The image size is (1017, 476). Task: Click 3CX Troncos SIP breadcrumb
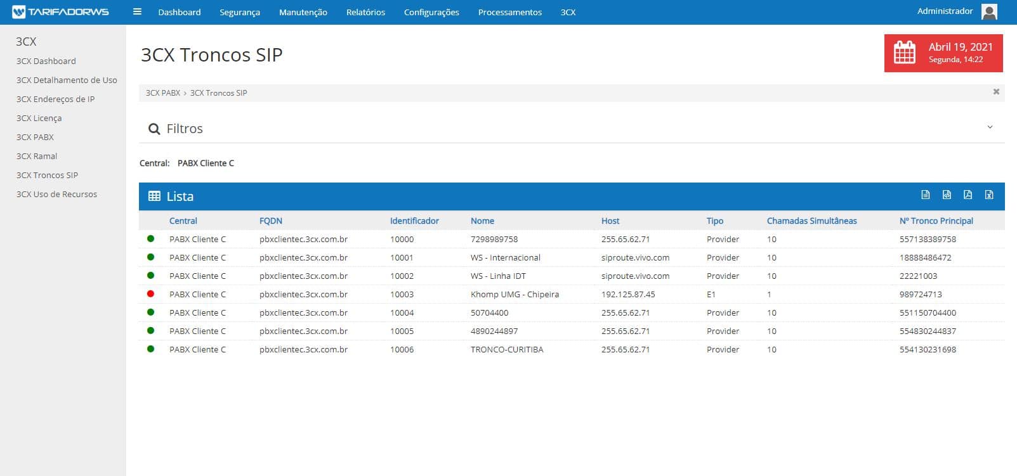219,93
